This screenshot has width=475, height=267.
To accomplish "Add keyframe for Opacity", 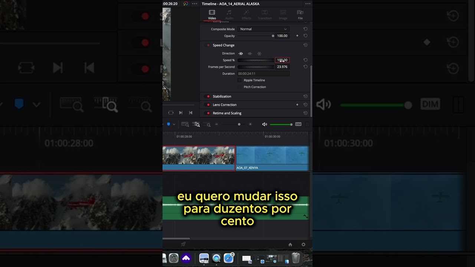I will [297, 36].
